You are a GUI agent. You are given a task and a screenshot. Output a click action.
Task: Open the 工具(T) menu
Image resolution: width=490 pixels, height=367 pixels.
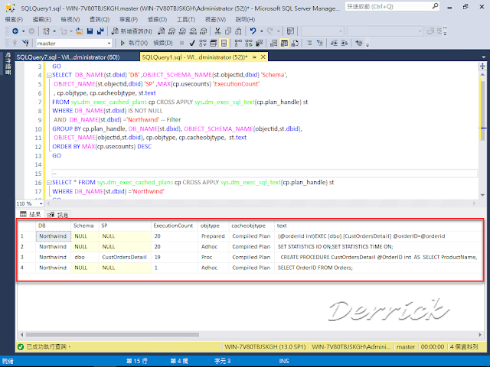tap(186, 19)
